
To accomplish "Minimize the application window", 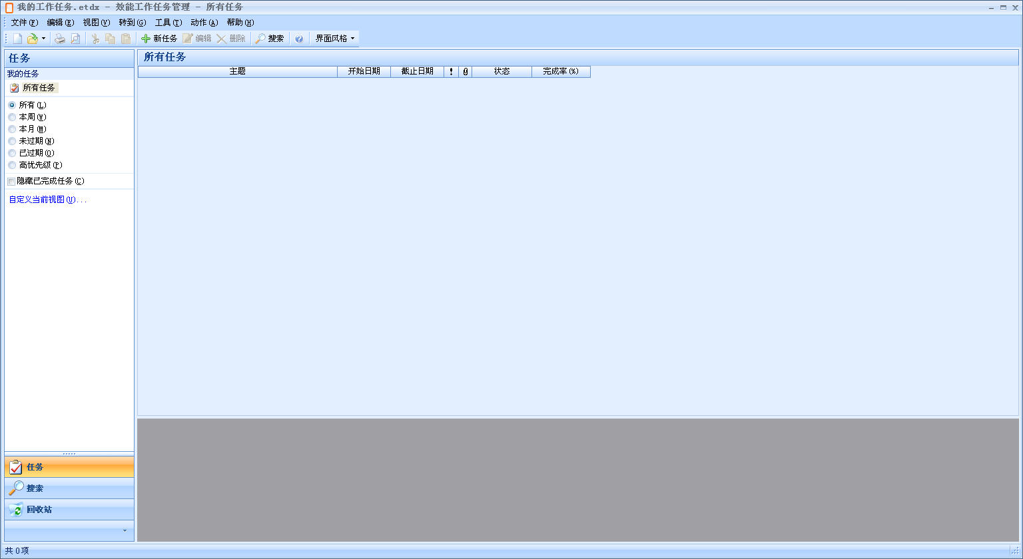I will pyautogui.click(x=991, y=7).
